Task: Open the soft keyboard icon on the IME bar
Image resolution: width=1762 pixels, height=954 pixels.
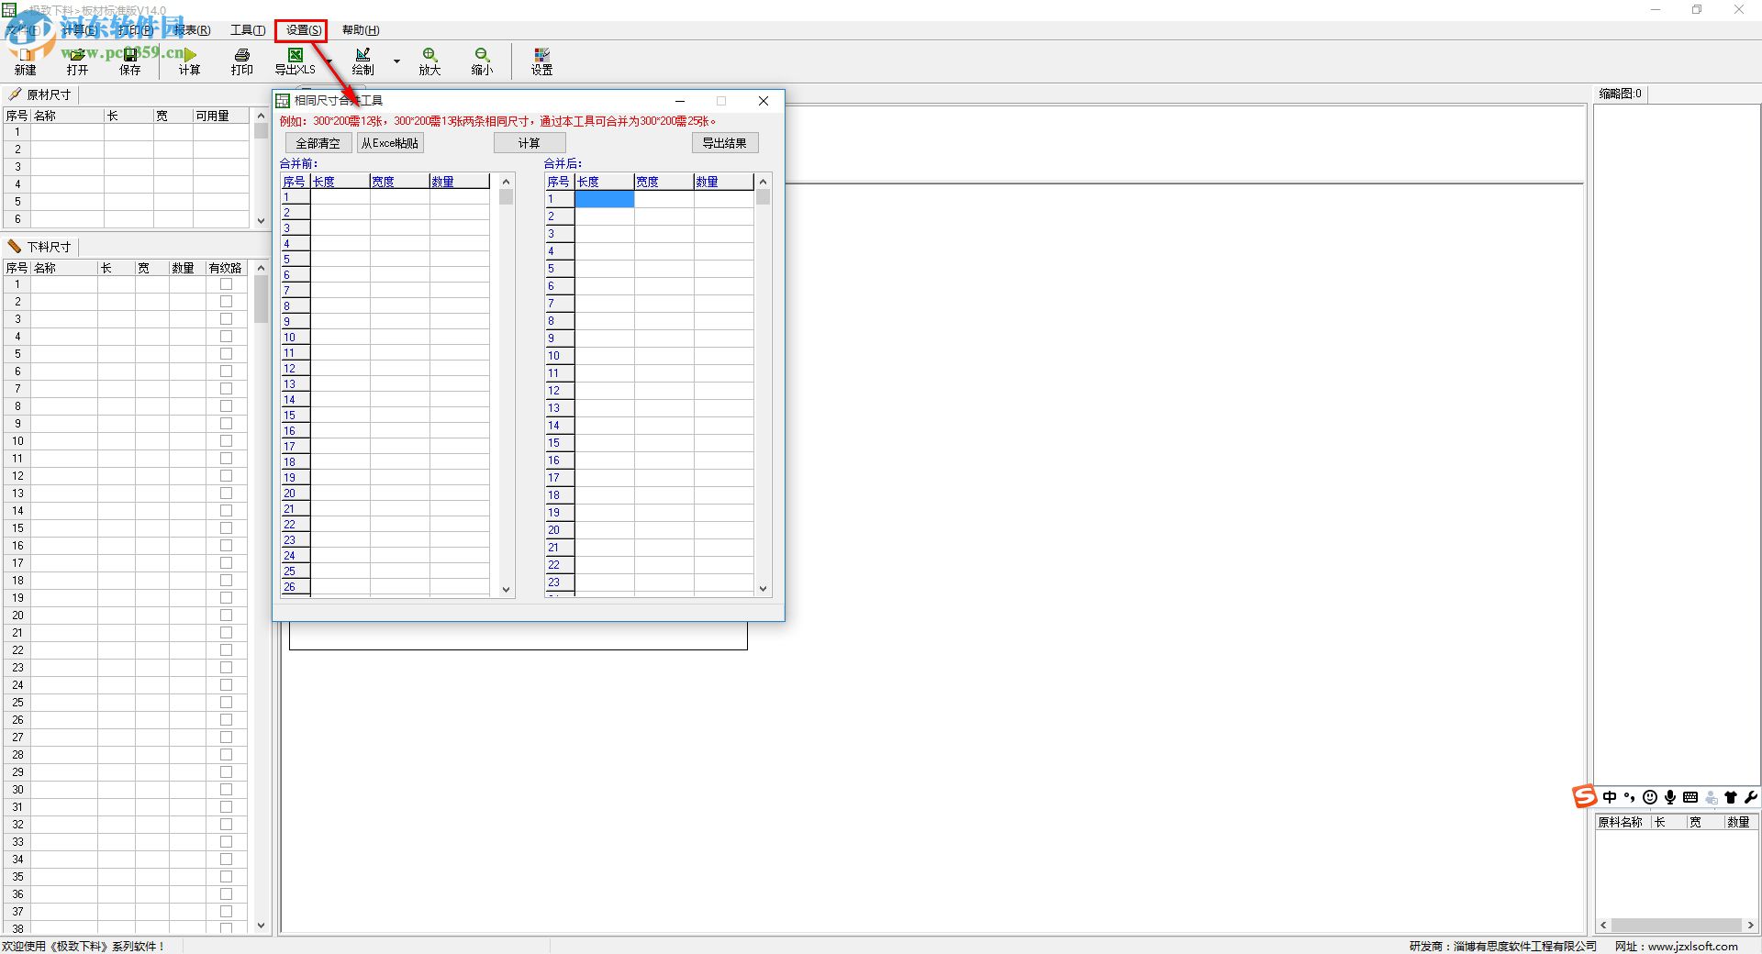Action: click(x=1690, y=797)
